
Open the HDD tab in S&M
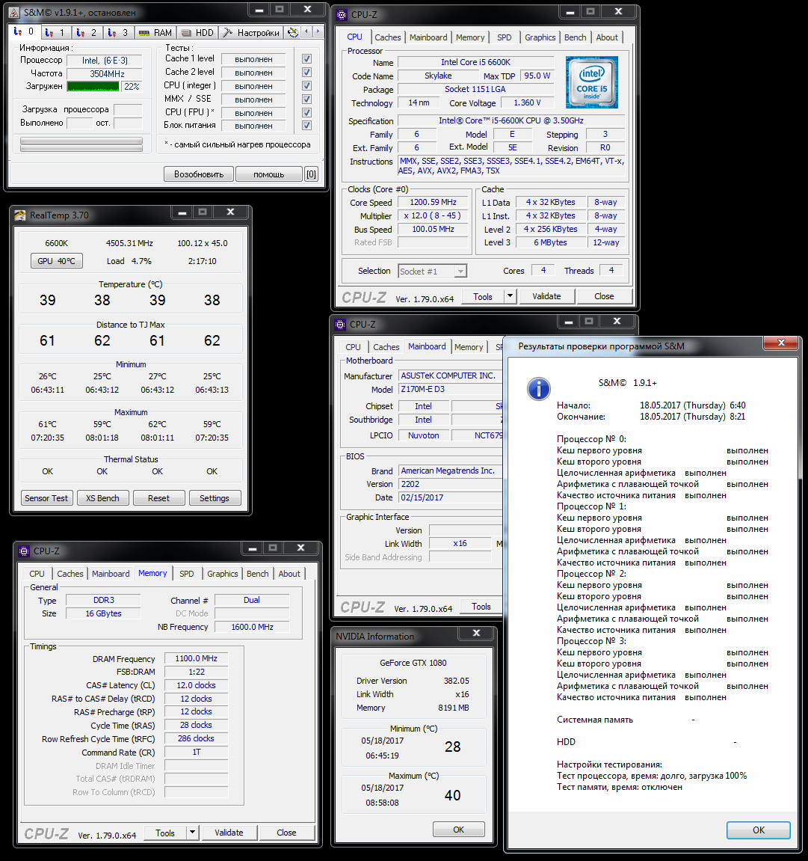click(x=197, y=33)
